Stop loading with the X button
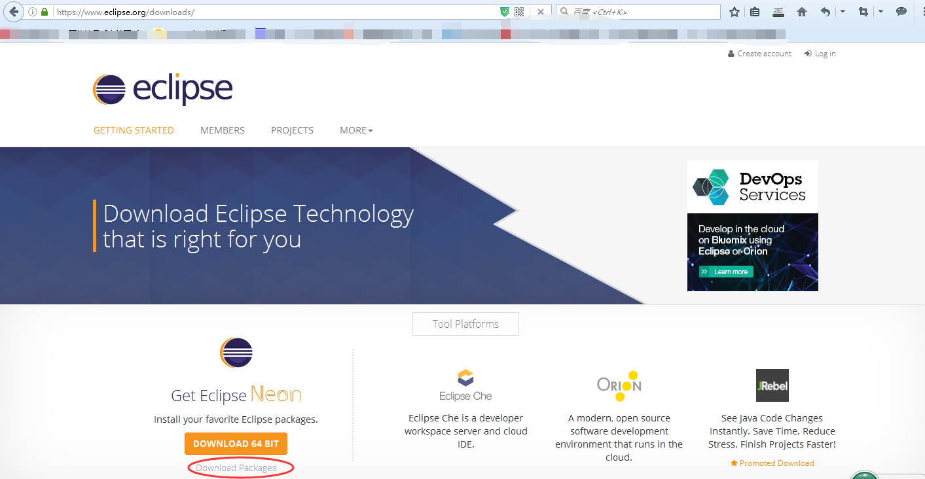This screenshot has height=479, width=925. pyautogui.click(x=541, y=12)
